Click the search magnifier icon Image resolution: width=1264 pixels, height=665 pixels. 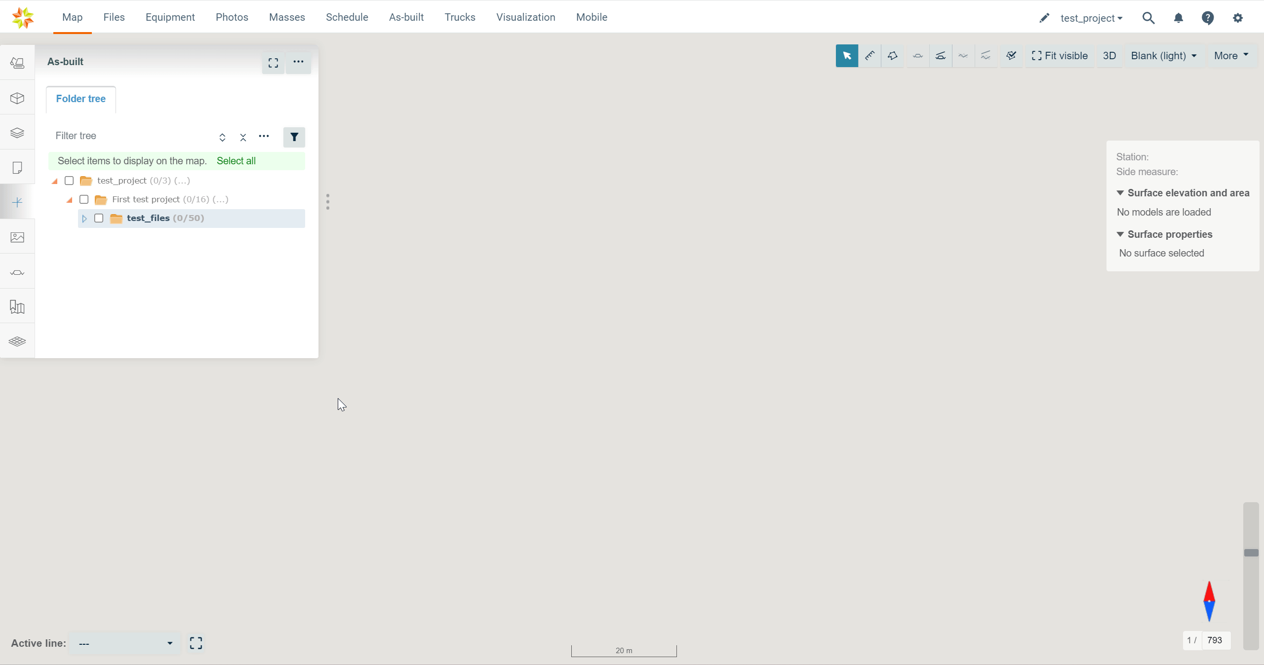point(1148,18)
